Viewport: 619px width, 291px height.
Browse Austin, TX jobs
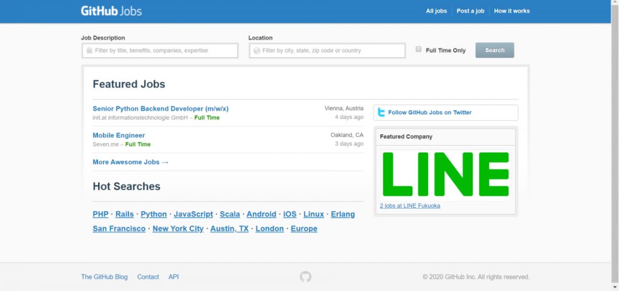coord(229,229)
